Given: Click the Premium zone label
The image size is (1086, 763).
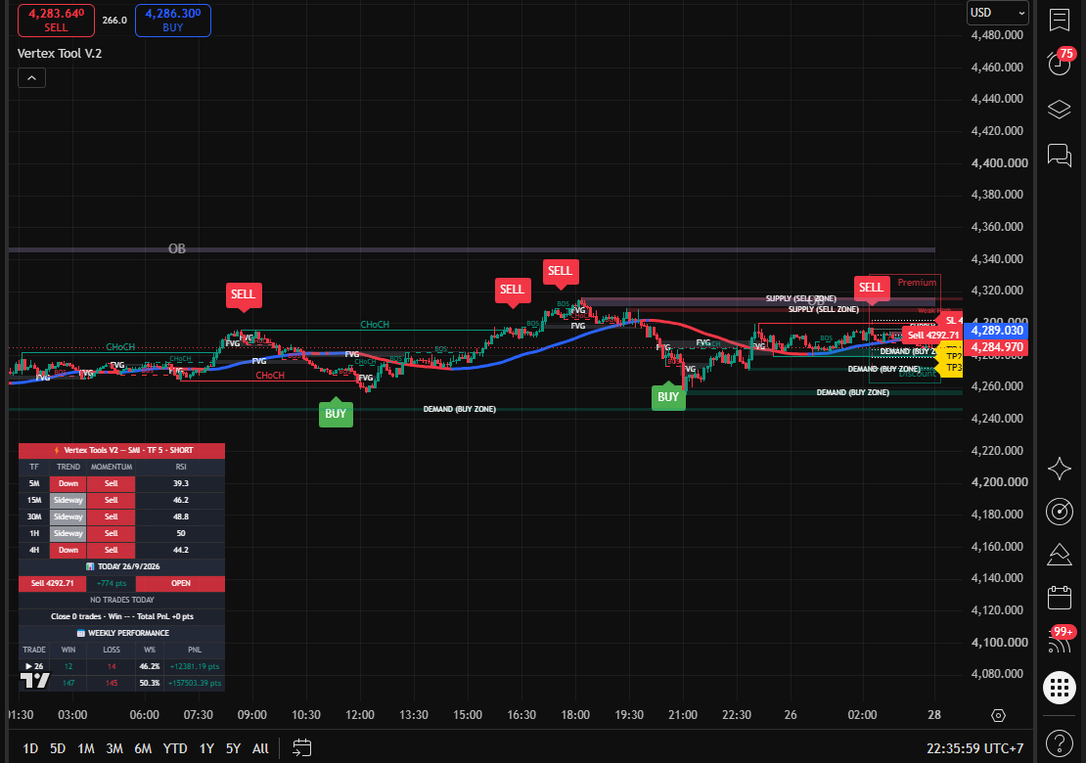Looking at the screenshot, I should [x=917, y=283].
